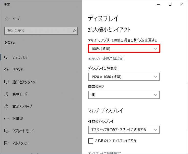Expand the 複数のディスプレイ dropdown
The image size is (188, 154).
click(124, 130)
